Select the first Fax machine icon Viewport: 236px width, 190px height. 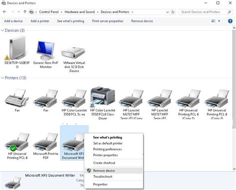(x=17, y=98)
